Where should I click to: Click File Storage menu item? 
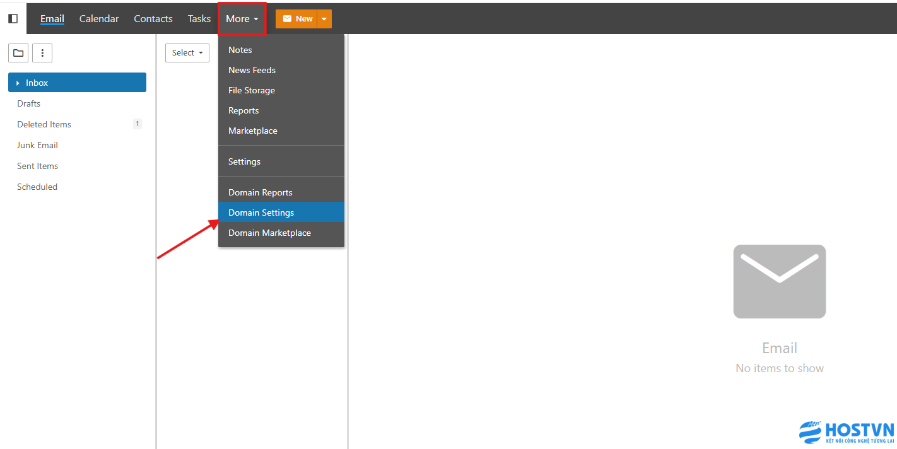[251, 90]
